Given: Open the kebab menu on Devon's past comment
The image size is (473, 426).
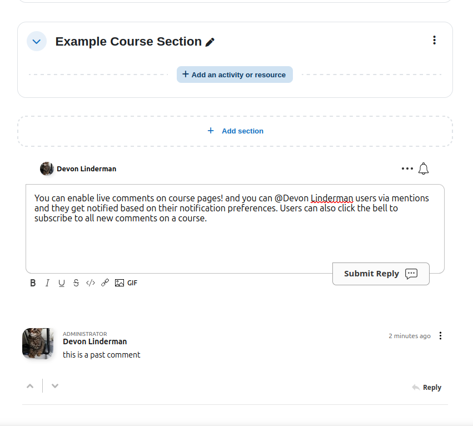Looking at the screenshot, I should click(x=440, y=336).
